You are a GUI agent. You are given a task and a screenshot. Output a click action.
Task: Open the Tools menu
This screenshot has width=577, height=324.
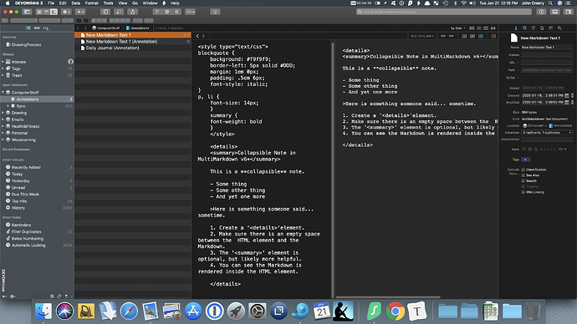(x=108, y=3)
